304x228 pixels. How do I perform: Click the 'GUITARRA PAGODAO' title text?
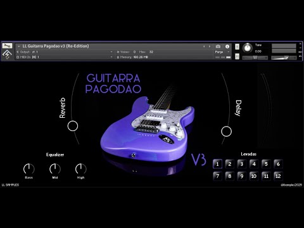tap(113, 84)
